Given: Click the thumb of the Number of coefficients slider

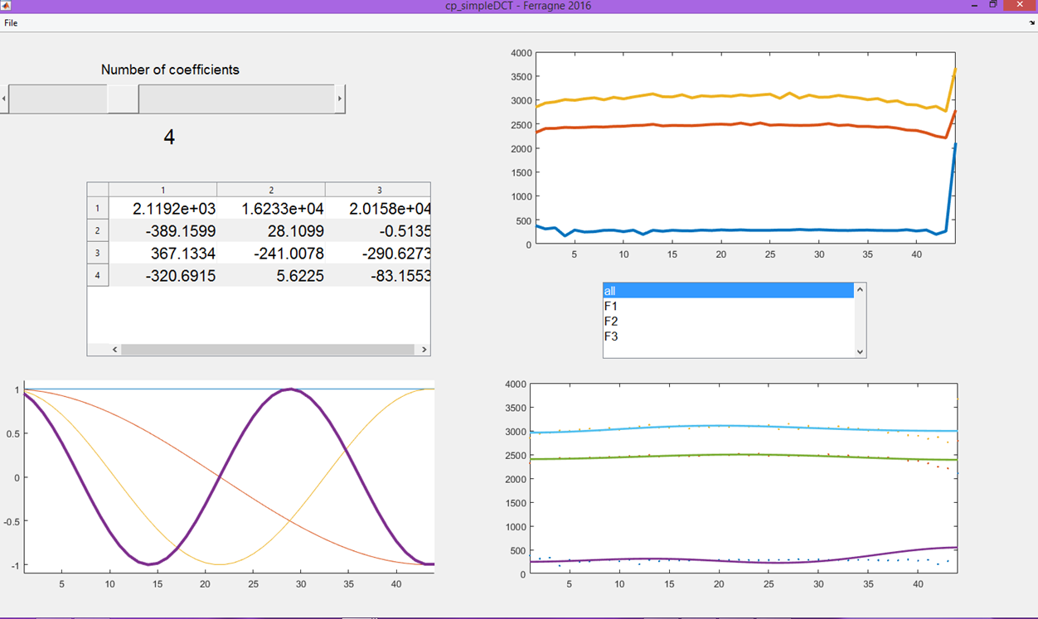Looking at the screenshot, I should [x=123, y=98].
